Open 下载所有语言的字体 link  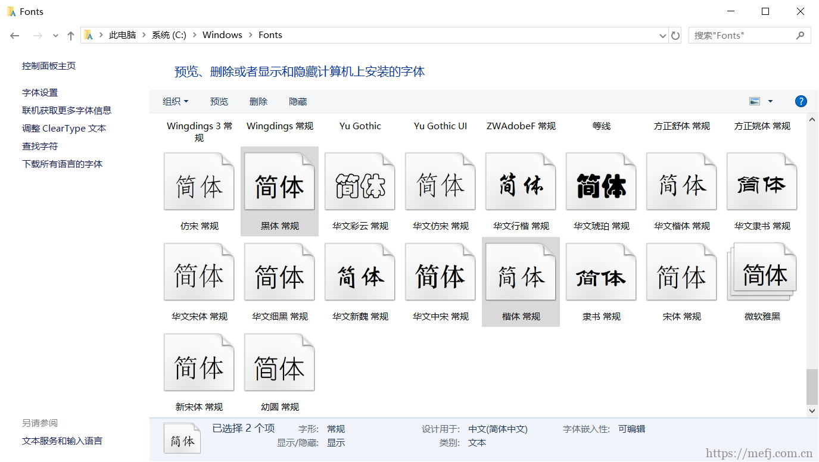(63, 164)
